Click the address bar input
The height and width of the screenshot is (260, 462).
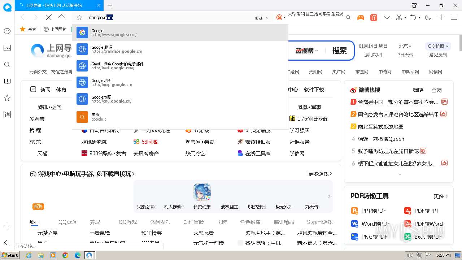(170, 17)
